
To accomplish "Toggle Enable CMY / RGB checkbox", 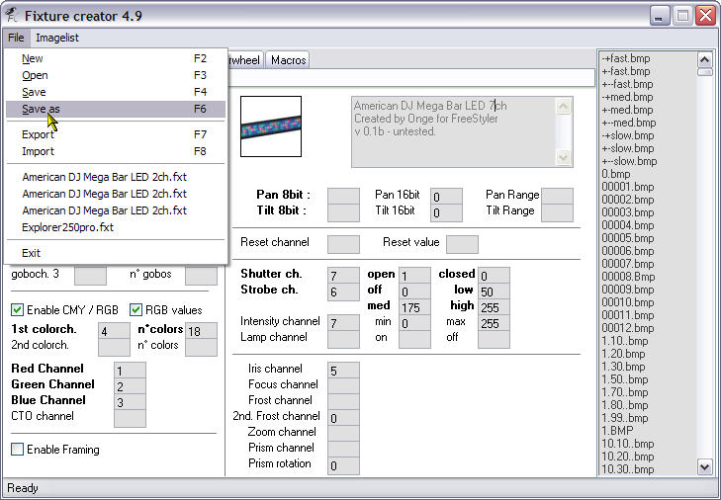I will pyautogui.click(x=18, y=310).
